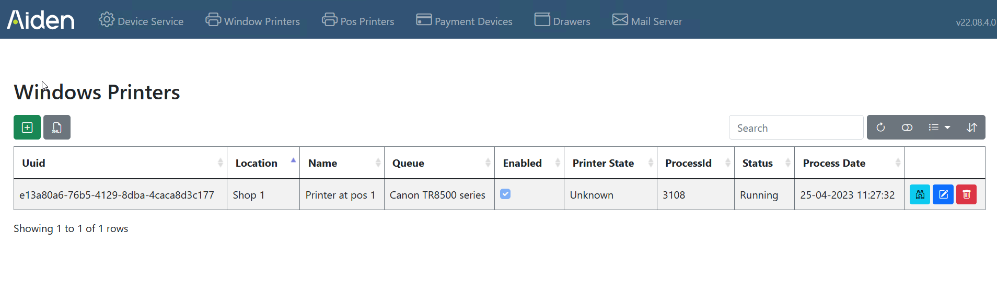Open Payment Devices page
Image resolution: width=997 pixels, height=289 pixels.
click(464, 21)
